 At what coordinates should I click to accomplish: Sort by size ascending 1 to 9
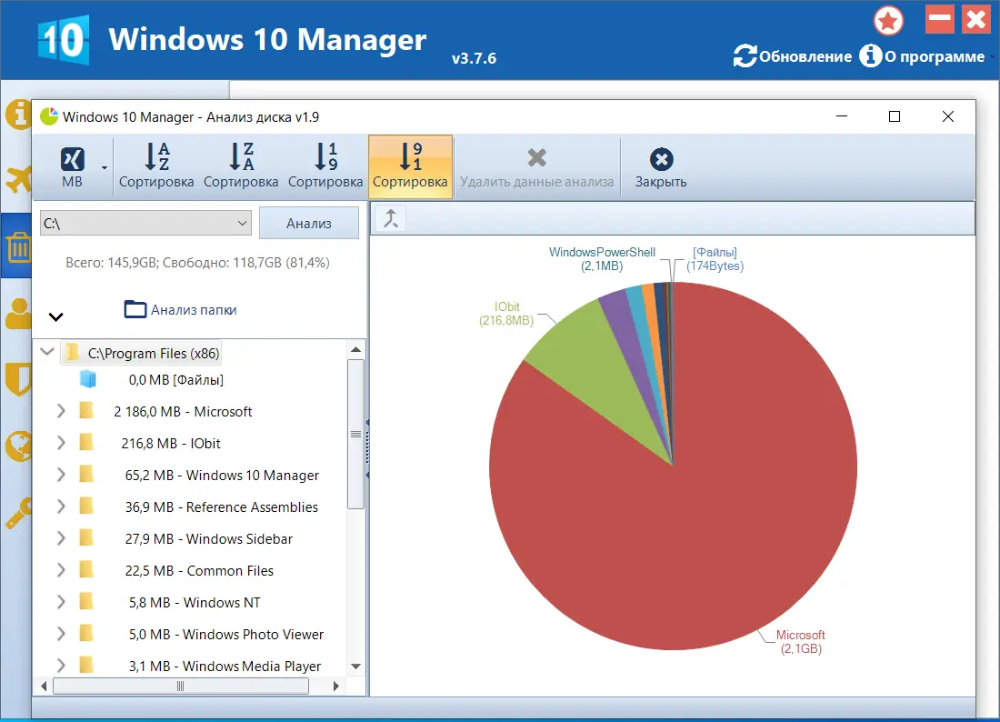tap(325, 167)
